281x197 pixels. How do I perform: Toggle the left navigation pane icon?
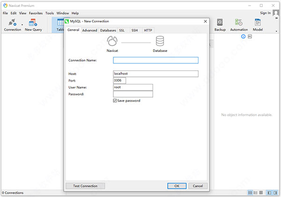tap(269, 193)
